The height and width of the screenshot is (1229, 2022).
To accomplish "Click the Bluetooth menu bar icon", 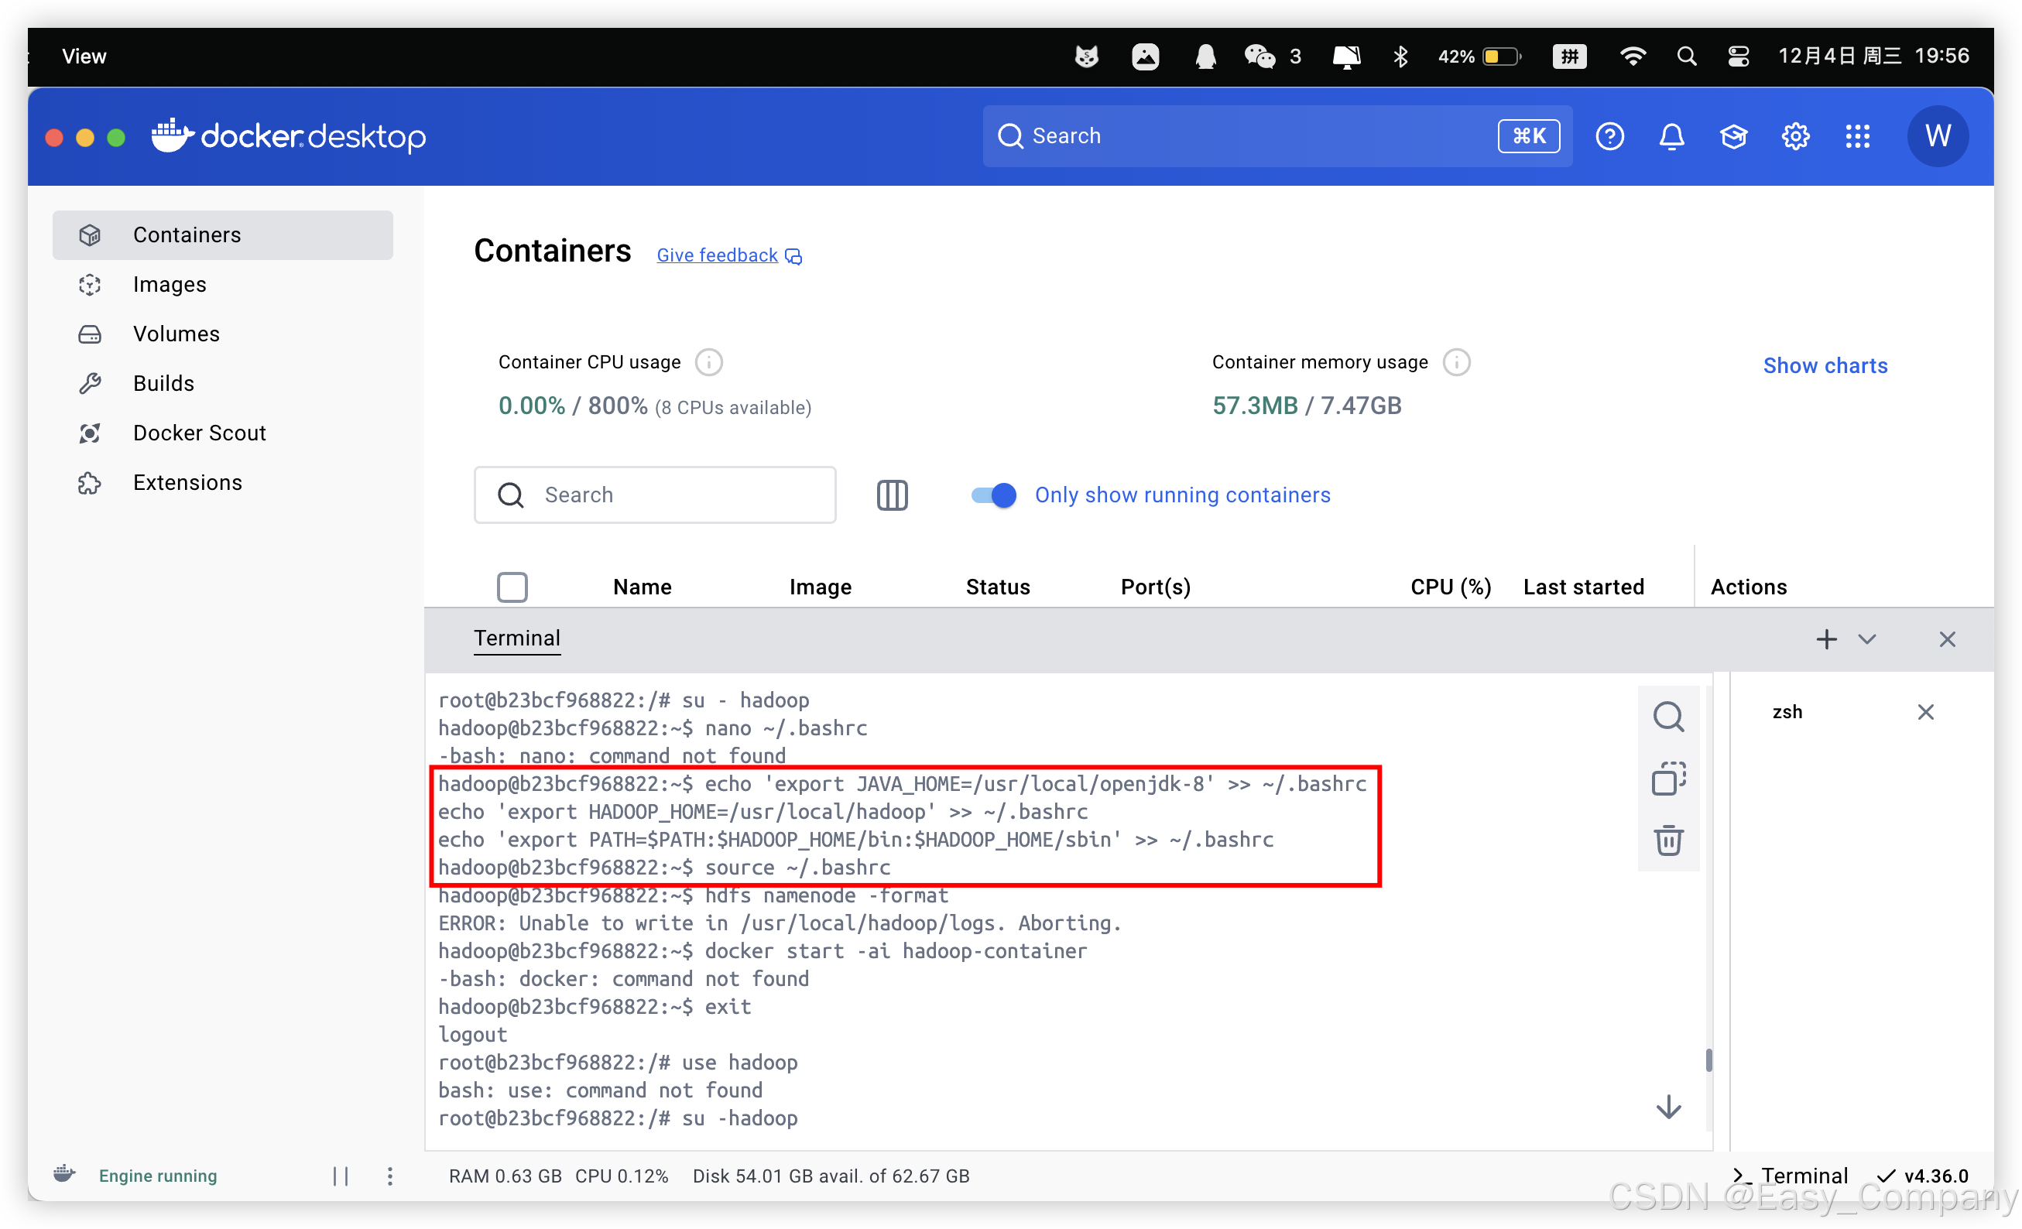I will tap(1400, 56).
